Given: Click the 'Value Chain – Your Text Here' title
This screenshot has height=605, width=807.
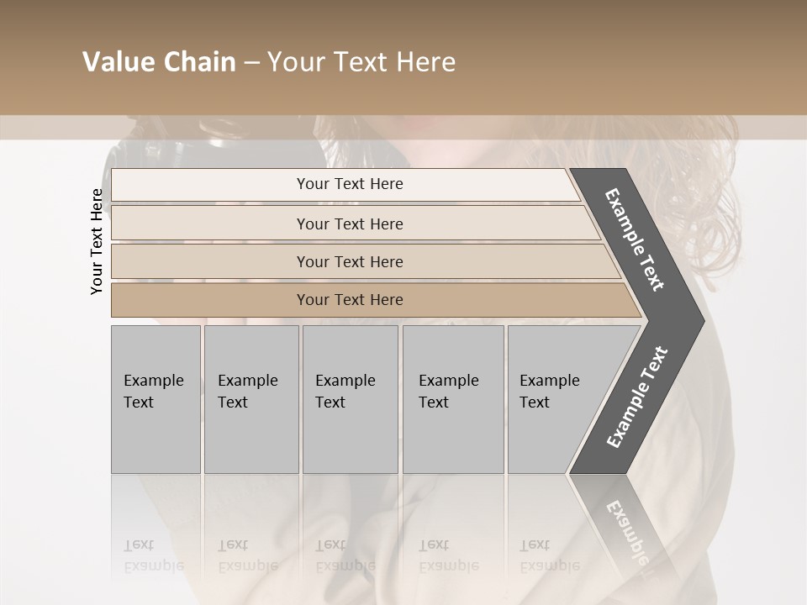Looking at the screenshot, I should point(269,62).
